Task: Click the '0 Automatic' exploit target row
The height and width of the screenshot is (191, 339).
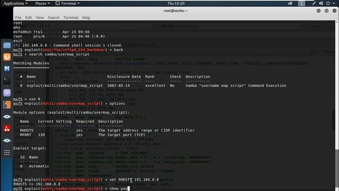Action: point(34,166)
